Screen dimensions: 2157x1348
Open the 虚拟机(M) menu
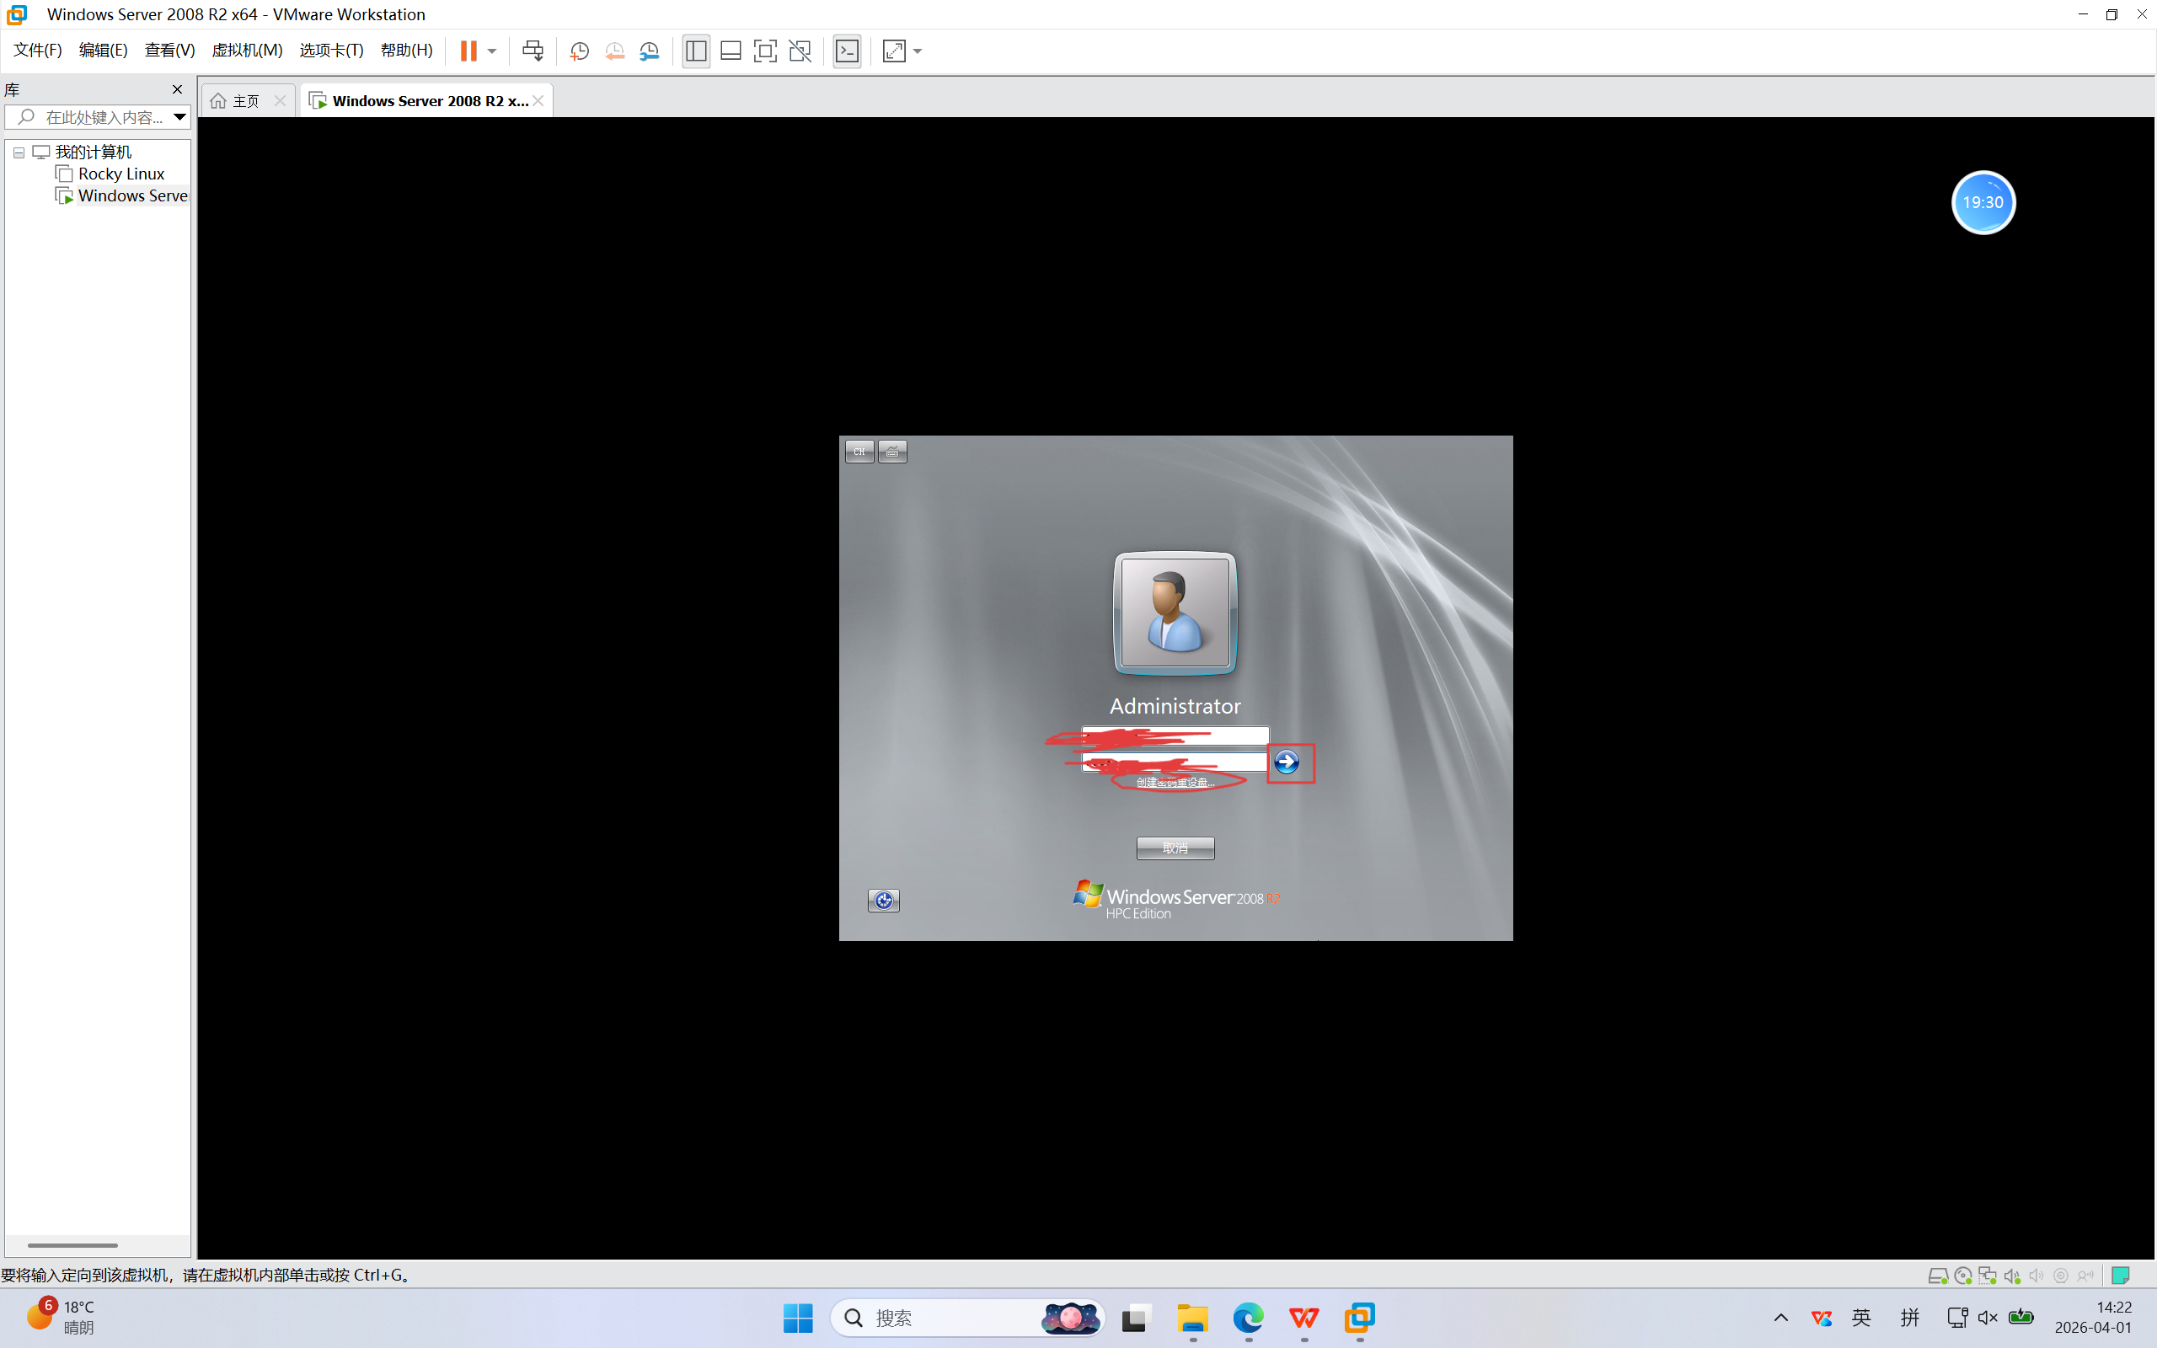pyautogui.click(x=247, y=50)
